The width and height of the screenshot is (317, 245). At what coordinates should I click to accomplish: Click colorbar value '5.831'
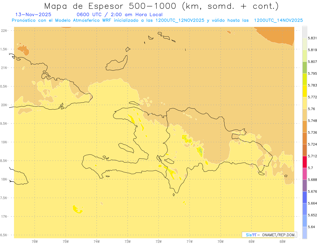coord(313,38)
